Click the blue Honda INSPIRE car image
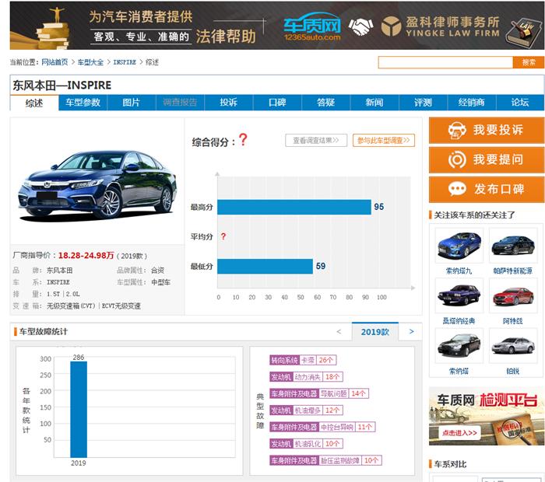The image size is (545, 482). point(97,184)
